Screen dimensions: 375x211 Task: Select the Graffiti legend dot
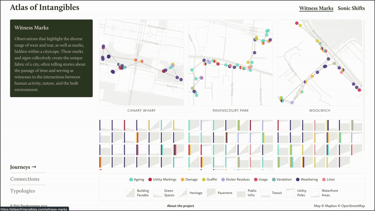click(x=204, y=180)
